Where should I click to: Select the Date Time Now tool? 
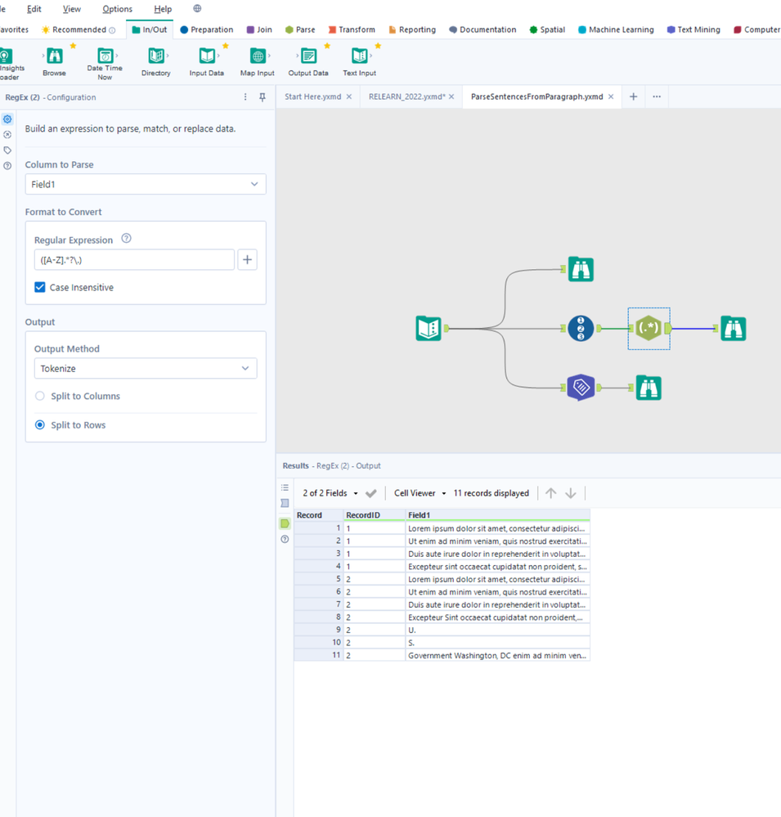coord(105,64)
